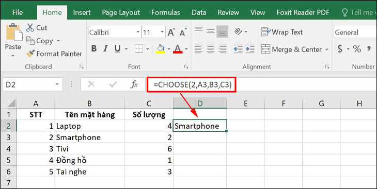
Task: Activate the Format Painter brush
Action: 54,54
